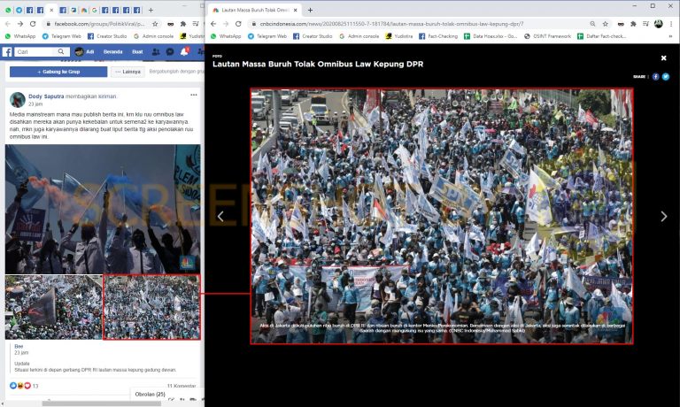Close the CNBC photo viewer with X
This screenshot has height=407, width=680.
[x=663, y=58]
